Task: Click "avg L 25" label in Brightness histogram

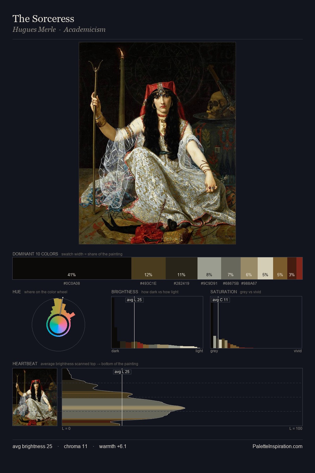Action: [135, 300]
